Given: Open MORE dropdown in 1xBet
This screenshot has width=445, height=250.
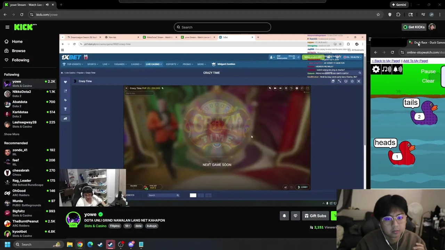Looking at the screenshot, I should coord(202,64).
